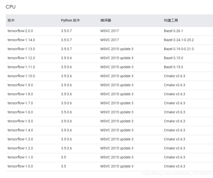Click the Bazel 0.19.0-0.21.0 cell
This screenshot has width=213, height=178.
(x=179, y=49)
